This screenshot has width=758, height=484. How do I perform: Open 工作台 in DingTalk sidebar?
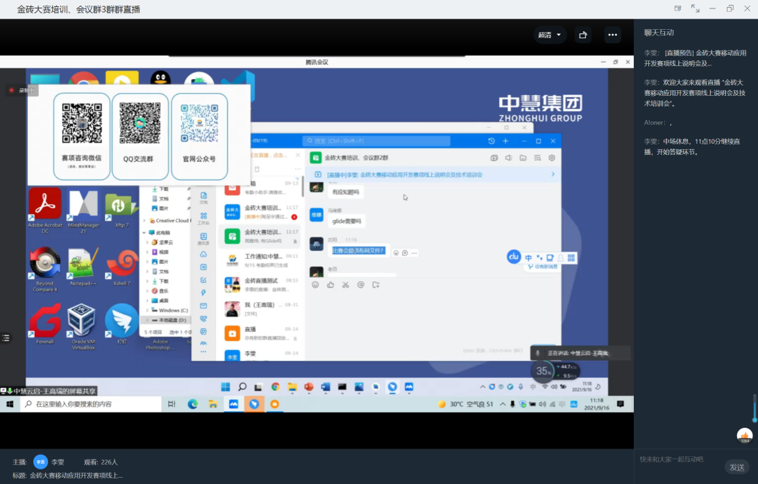click(x=203, y=218)
